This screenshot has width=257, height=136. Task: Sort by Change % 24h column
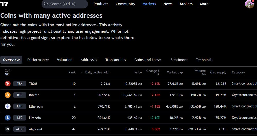coord(153,72)
